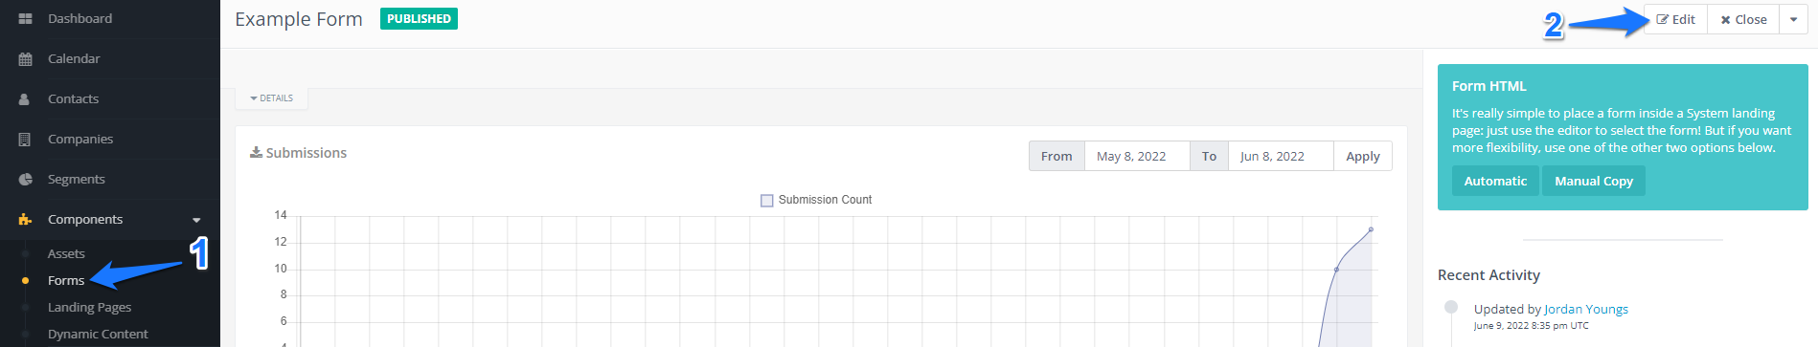Click the Apply date range button
Viewport: 1818px width, 347px height.
click(1363, 156)
